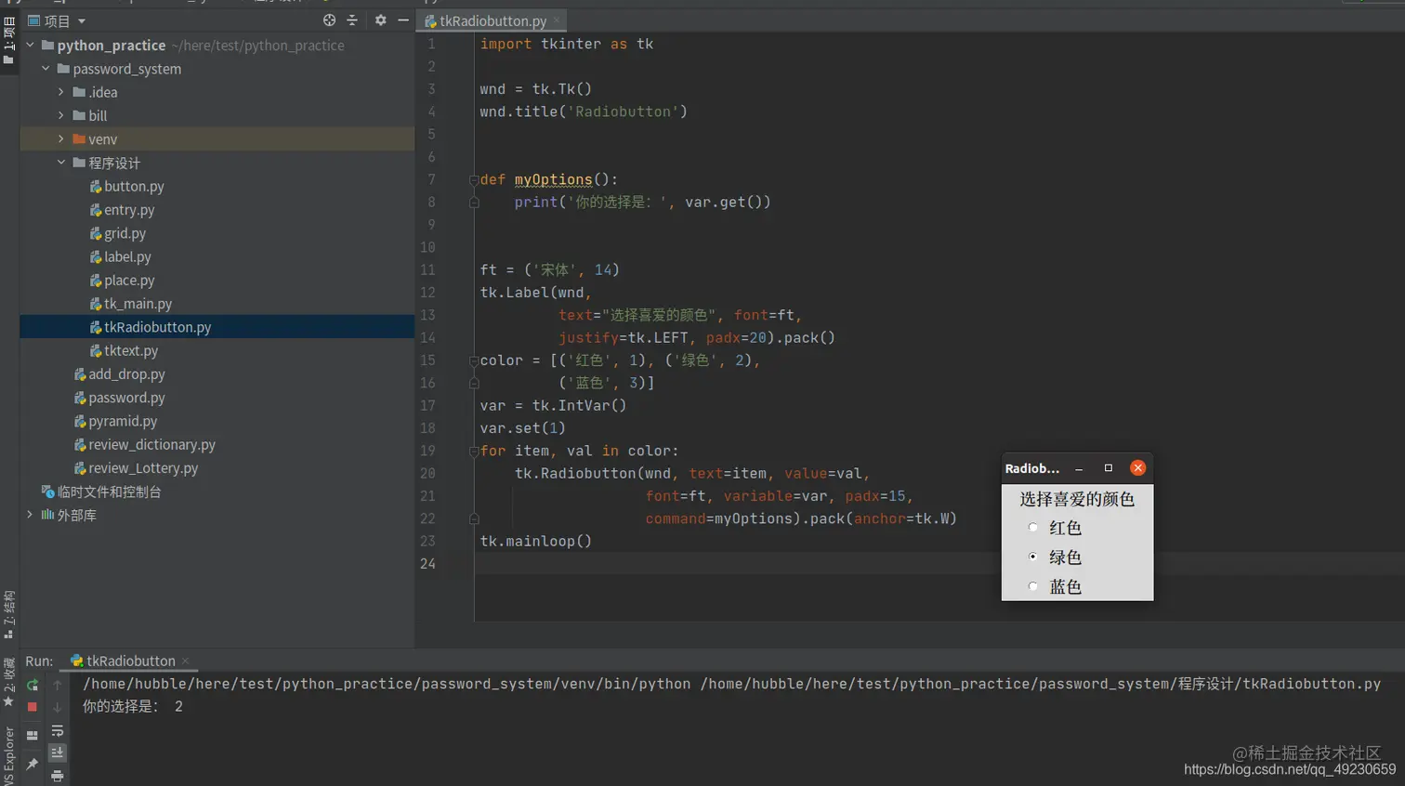Open entry.py in the project tree
The image size is (1405, 786).
[129, 210]
